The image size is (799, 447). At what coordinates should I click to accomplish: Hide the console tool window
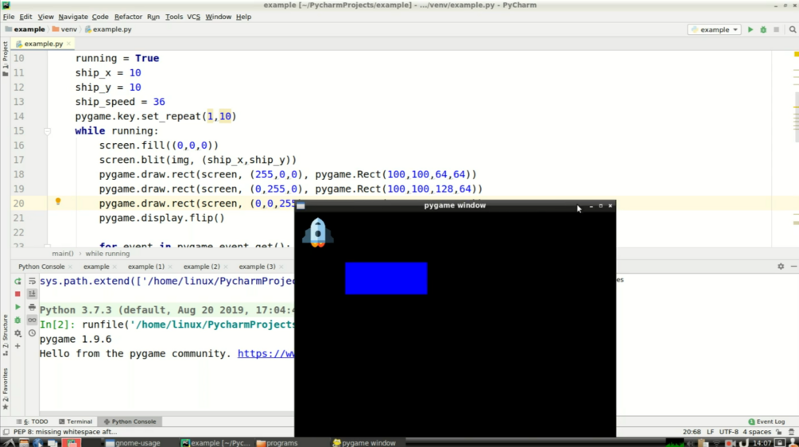point(793,266)
